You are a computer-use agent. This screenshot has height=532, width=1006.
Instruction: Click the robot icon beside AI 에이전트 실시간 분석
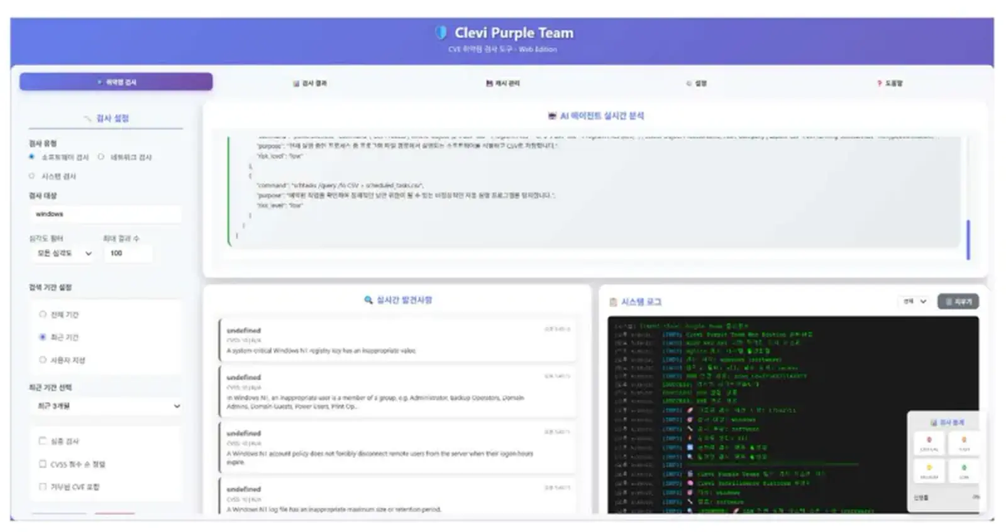pos(552,116)
